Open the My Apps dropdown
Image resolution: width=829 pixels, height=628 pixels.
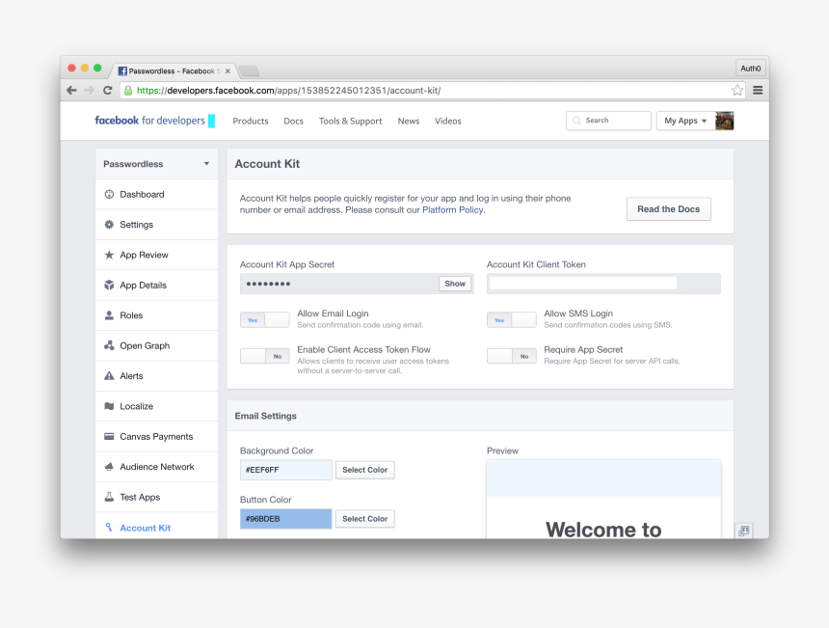click(x=685, y=121)
